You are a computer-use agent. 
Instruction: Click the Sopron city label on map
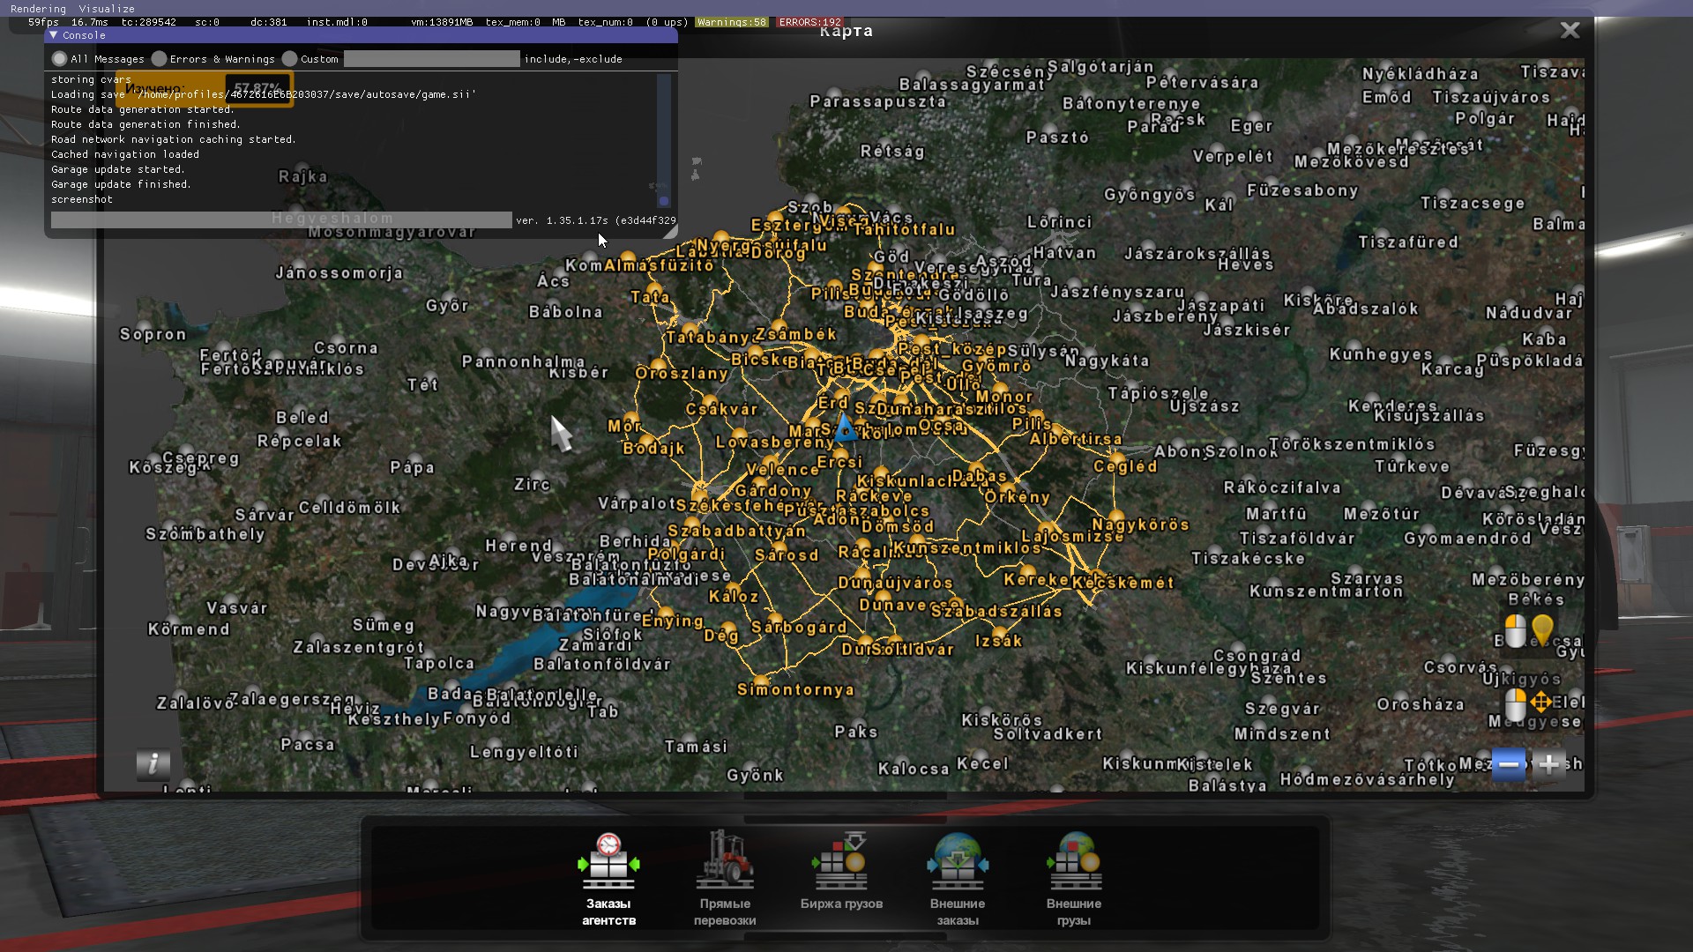click(x=153, y=334)
